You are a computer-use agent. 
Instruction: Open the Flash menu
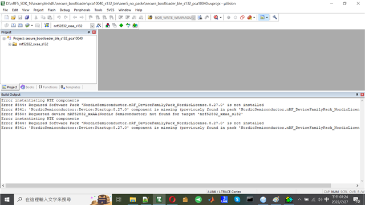coord(51,10)
